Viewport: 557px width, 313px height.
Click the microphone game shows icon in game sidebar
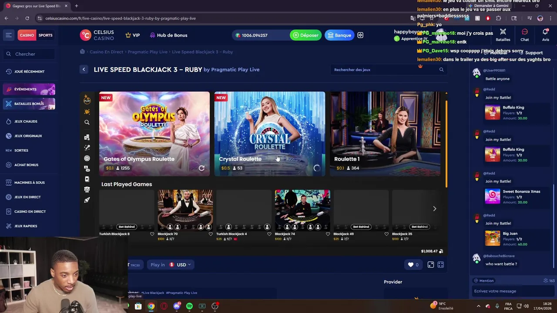87,148
